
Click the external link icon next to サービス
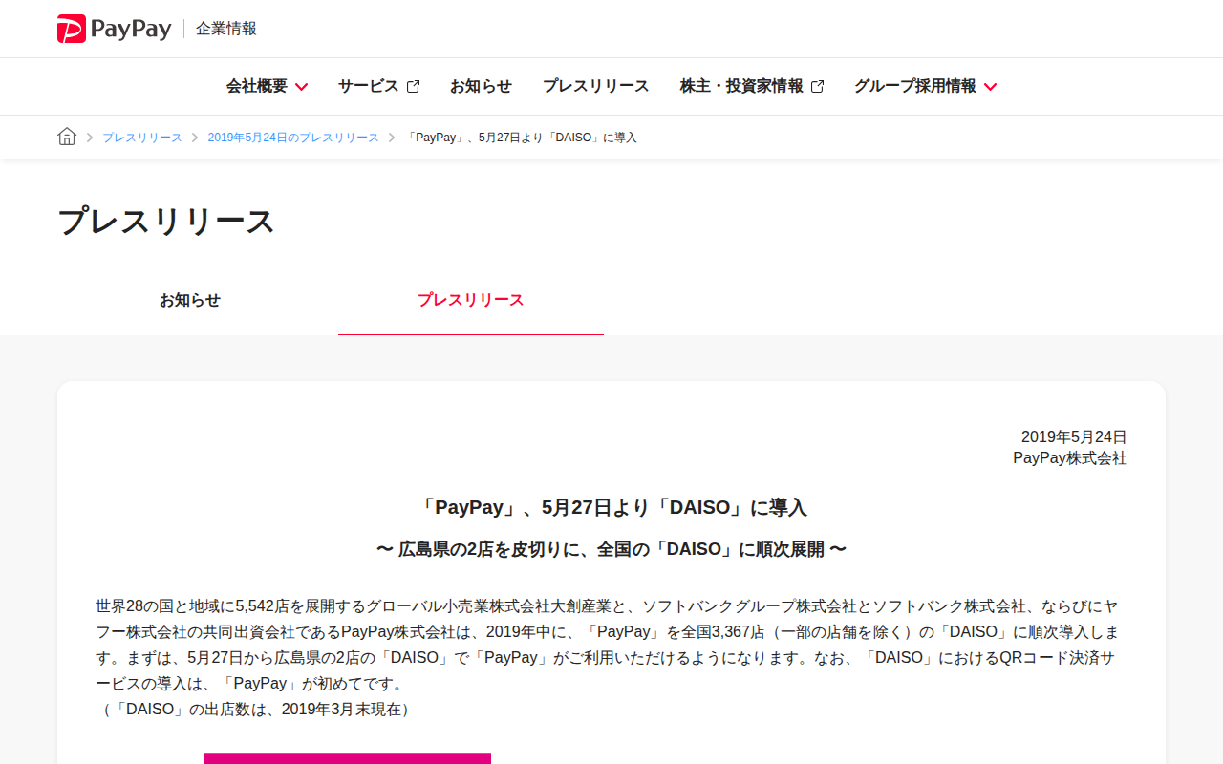tap(413, 86)
